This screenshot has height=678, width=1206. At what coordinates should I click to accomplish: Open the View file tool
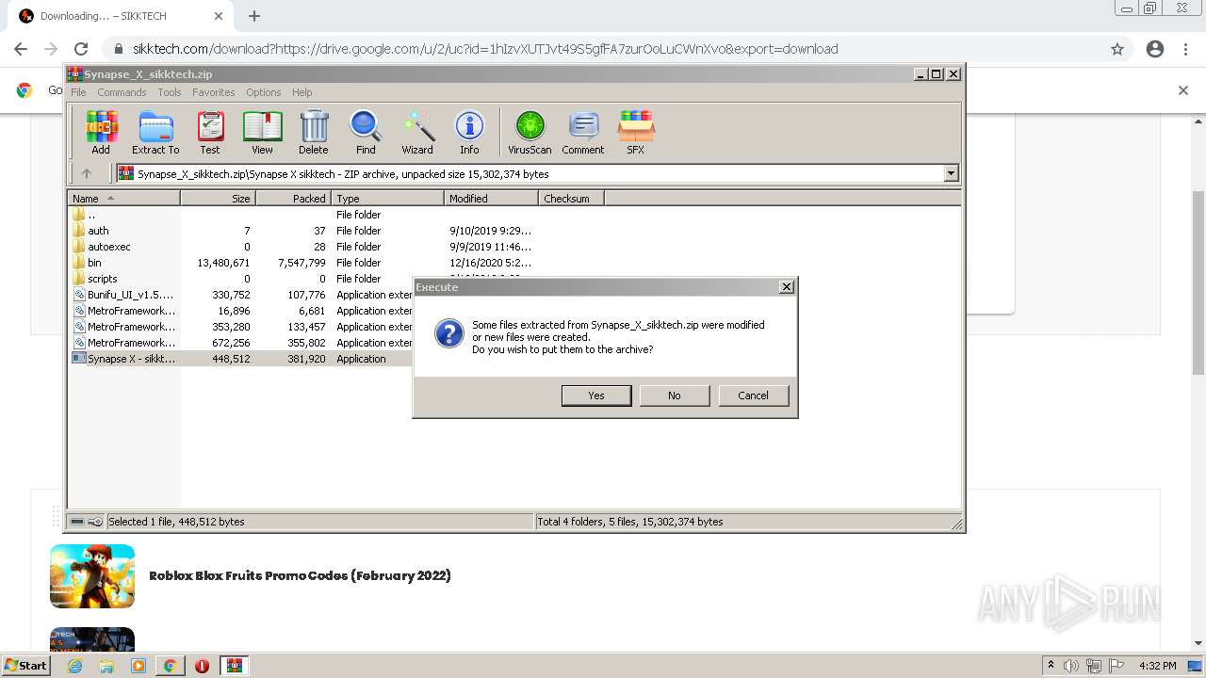pos(262,132)
